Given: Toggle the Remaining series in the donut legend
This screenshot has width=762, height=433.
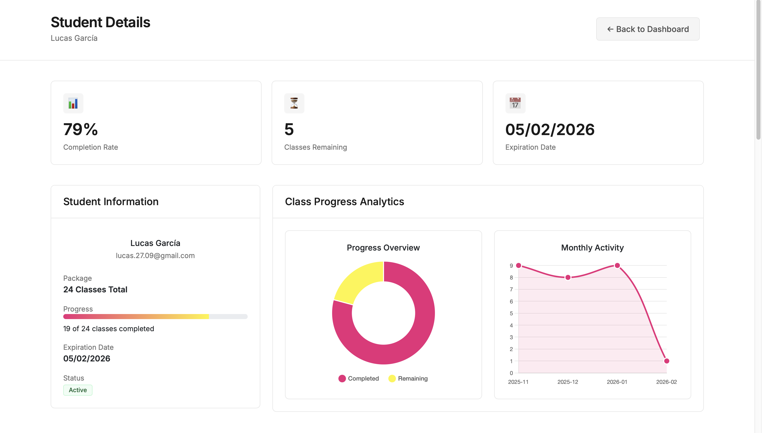Looking at the screenshot, I should (x=409, y=378).
